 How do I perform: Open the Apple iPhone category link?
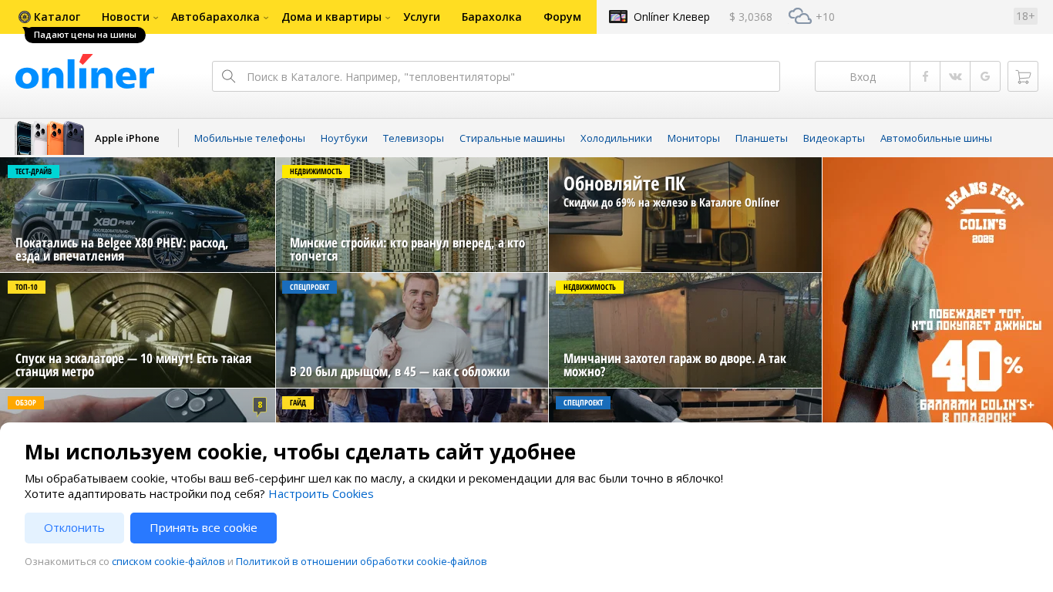[x=127, y=138]
